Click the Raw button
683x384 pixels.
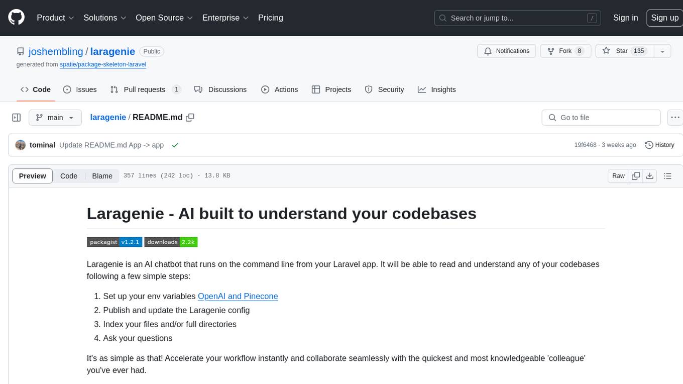[x=618, y=176]
